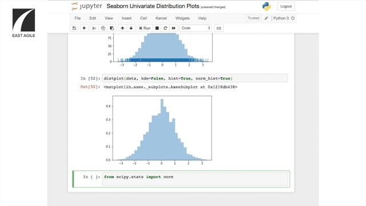Save notebook with the floppy disk icon
This screenshot has width=366, height=206.
(x=74, y=28)
